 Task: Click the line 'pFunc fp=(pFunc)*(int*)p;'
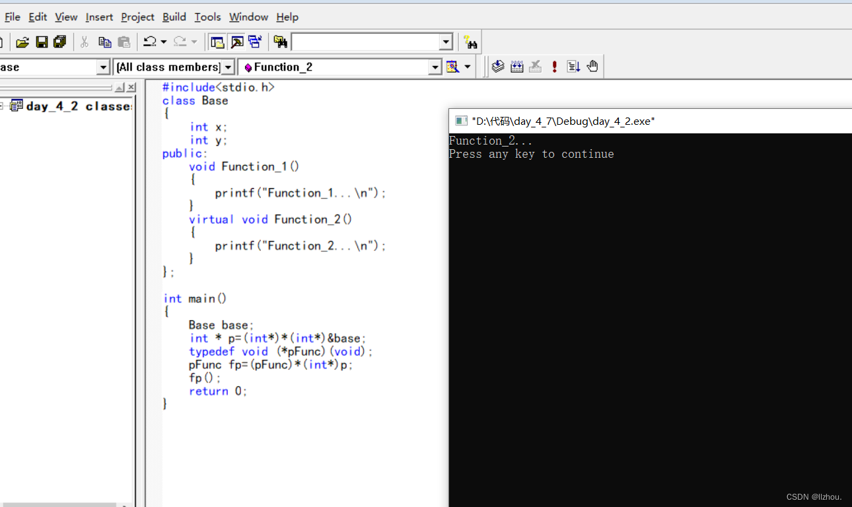[x=271, y=364]
